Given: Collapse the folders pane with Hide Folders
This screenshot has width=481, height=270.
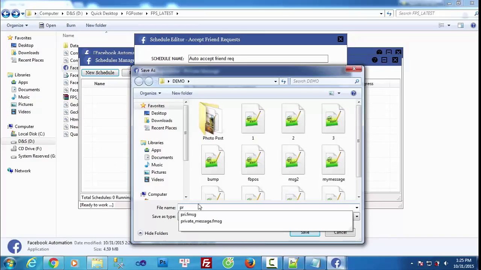Looking at the screenshot, I should point(153,233).
